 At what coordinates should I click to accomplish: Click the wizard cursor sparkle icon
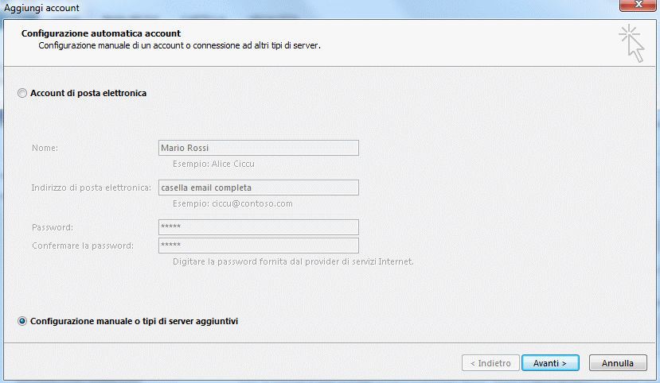click(631, 42)
